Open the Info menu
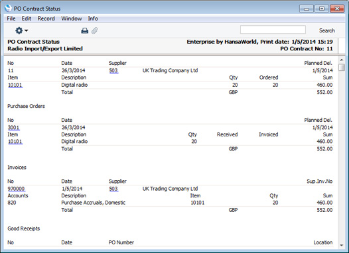349x253 pixels. click(93, 19)
